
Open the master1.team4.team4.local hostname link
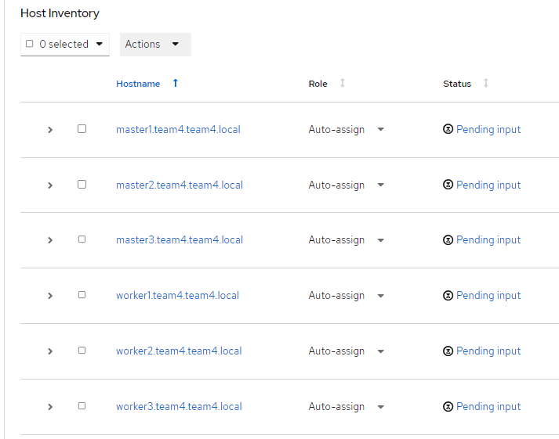coord(178,129)
